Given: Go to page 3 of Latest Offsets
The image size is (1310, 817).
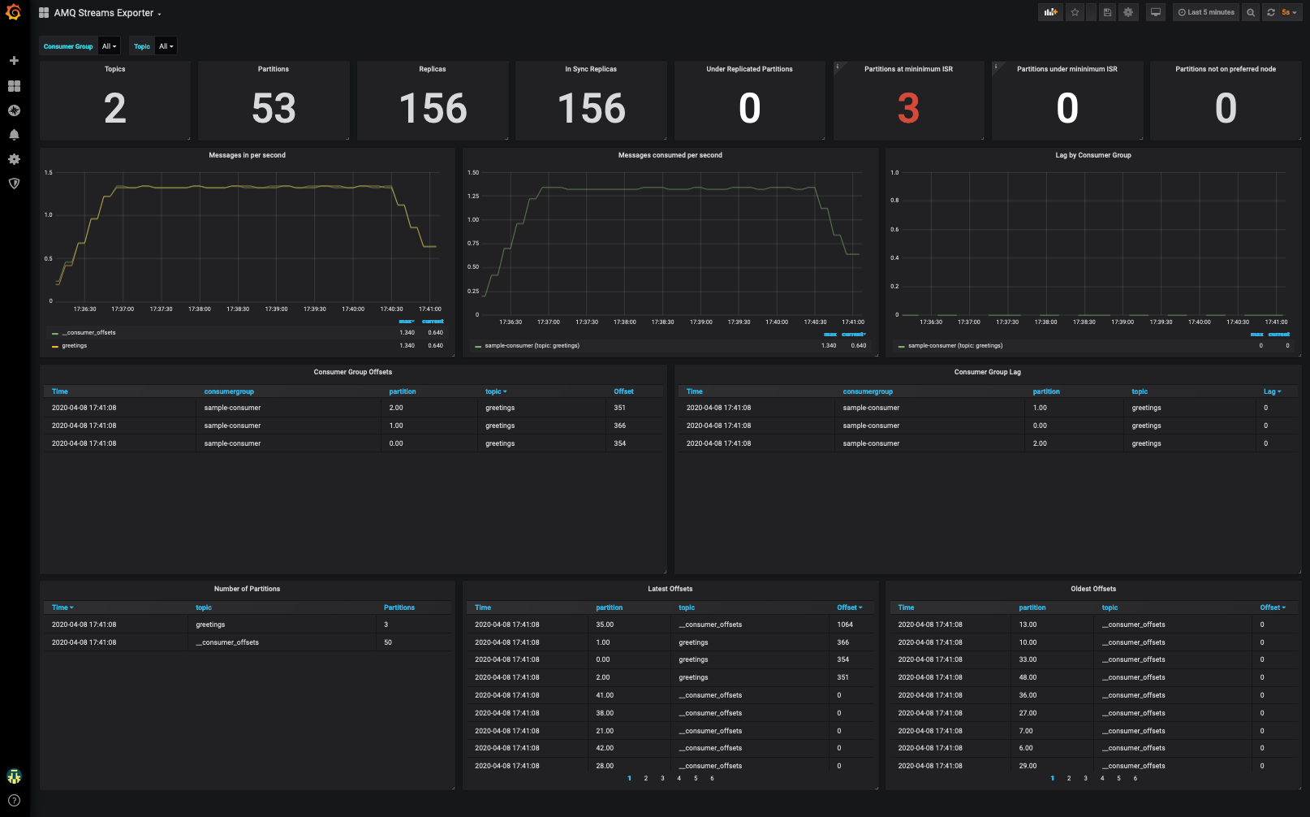Looking at the screenshot, I should point(662,778).
